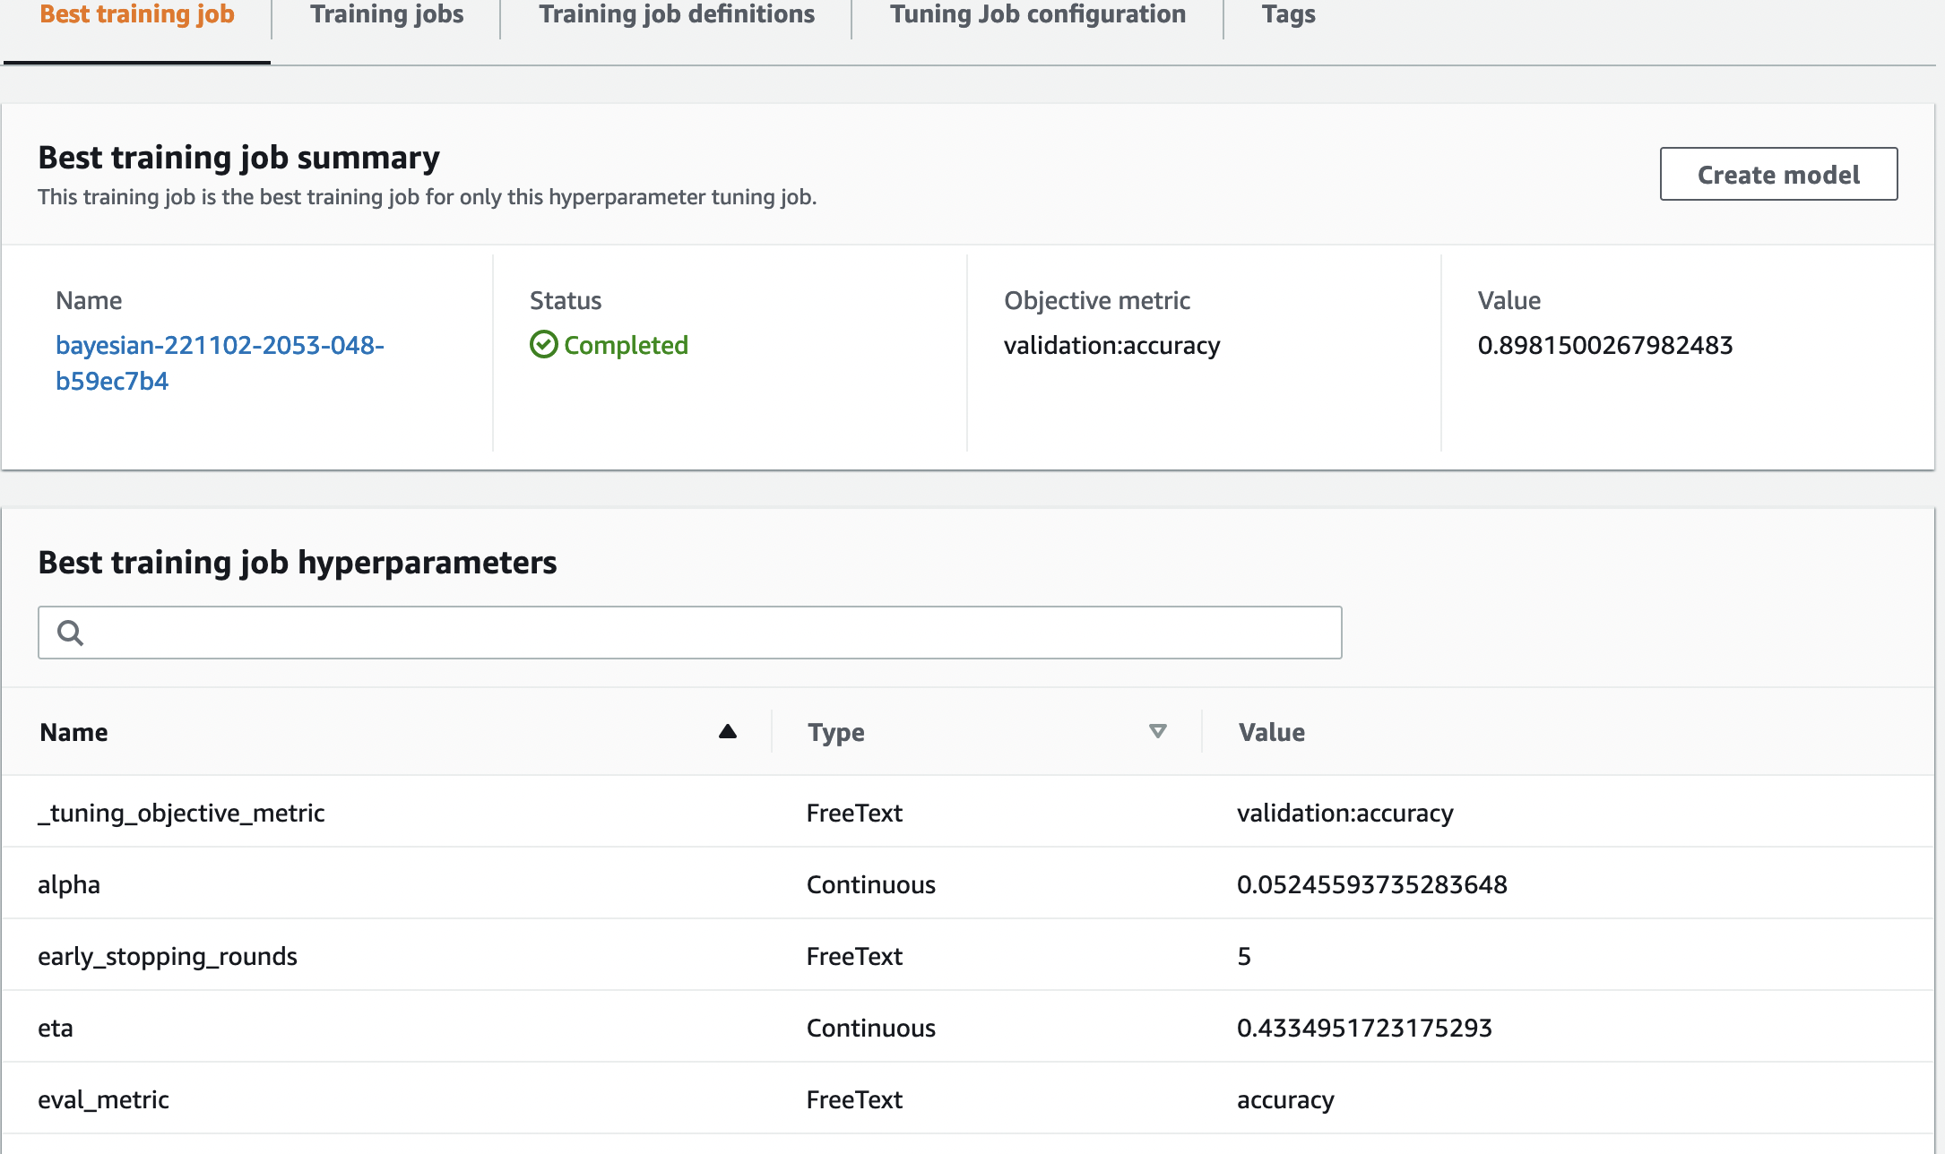This screenshot has width=1945, height=1154.
Task: Click the Value column header
Action: (1271, 732)
